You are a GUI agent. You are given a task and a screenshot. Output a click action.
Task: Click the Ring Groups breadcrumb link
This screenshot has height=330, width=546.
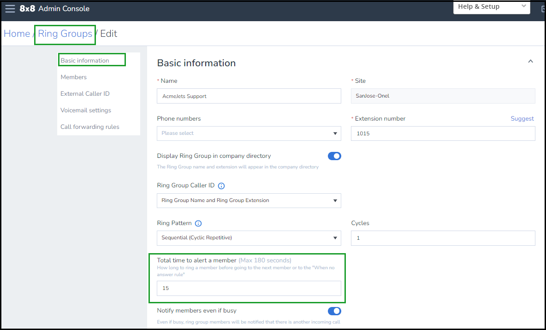[65, 34]
